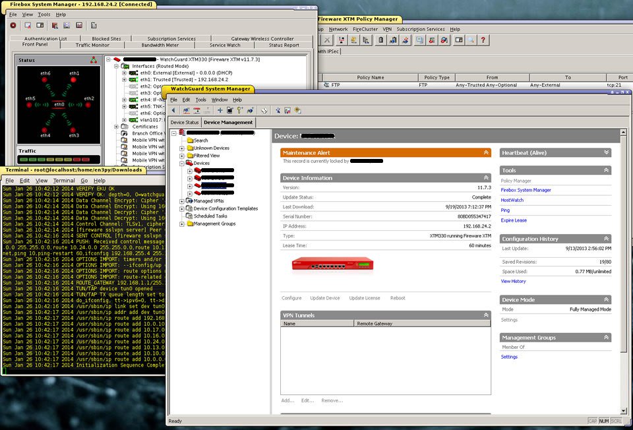
Task: Collapse the Configuration History section
Action: click(607, 239)
